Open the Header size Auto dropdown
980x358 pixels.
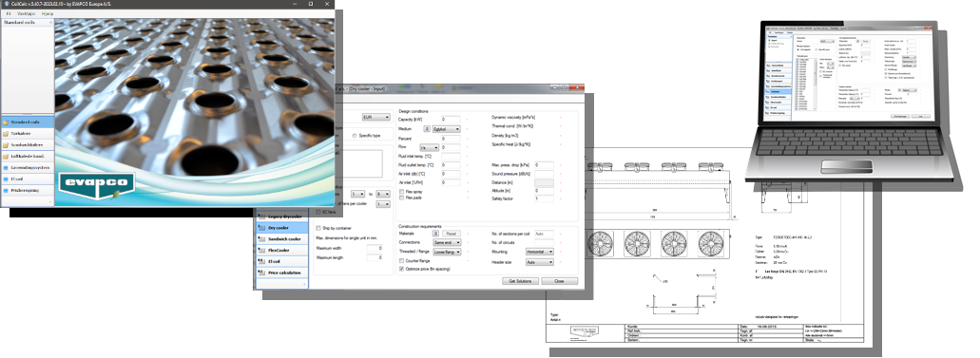coord(539,262)
